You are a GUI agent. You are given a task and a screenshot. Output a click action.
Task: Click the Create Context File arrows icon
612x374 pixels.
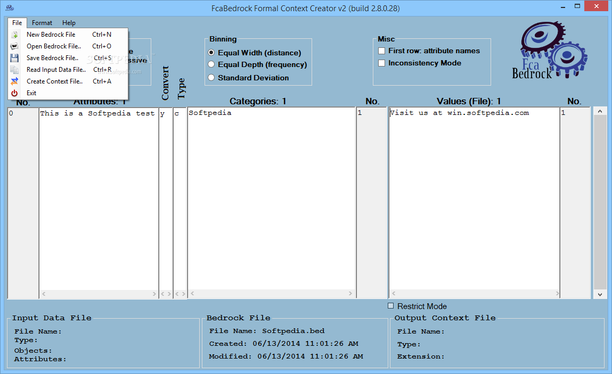(x=14, y=81)
